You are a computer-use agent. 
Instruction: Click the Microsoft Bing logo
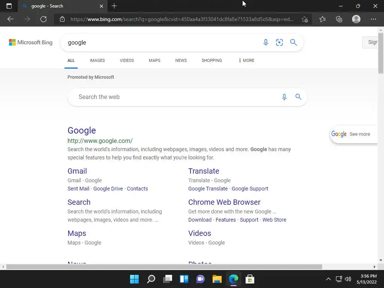(31, 42)
